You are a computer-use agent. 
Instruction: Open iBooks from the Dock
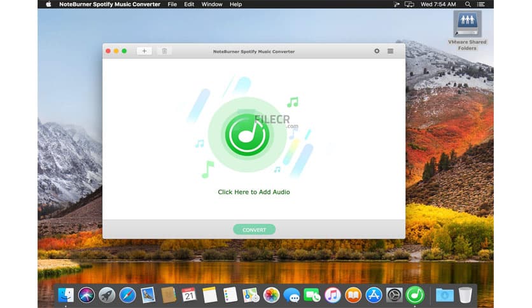click(353, 295)
